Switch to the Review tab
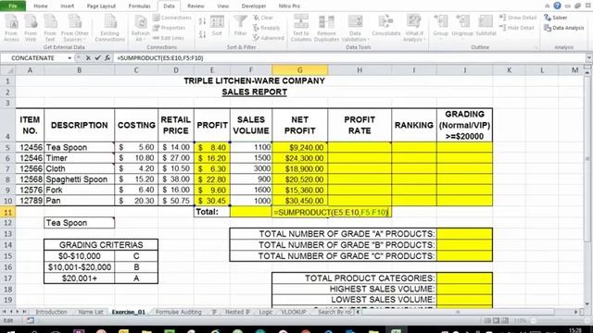The height and width of the screenshot is (333, 593). coord(196,6)
